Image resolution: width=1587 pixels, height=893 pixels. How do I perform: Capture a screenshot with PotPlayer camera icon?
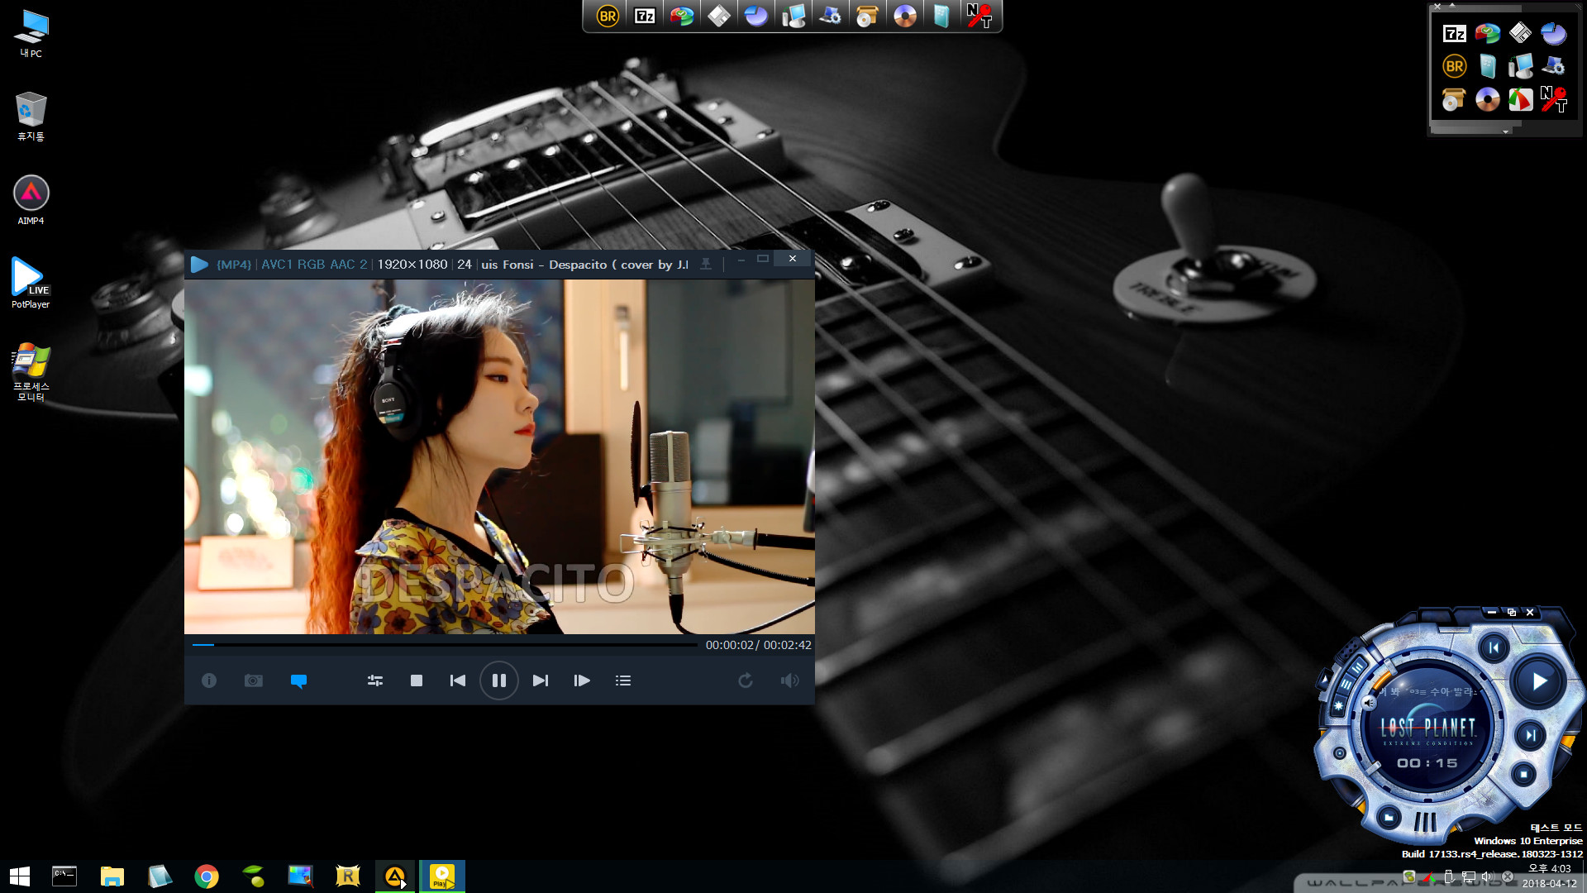point(254,680)
